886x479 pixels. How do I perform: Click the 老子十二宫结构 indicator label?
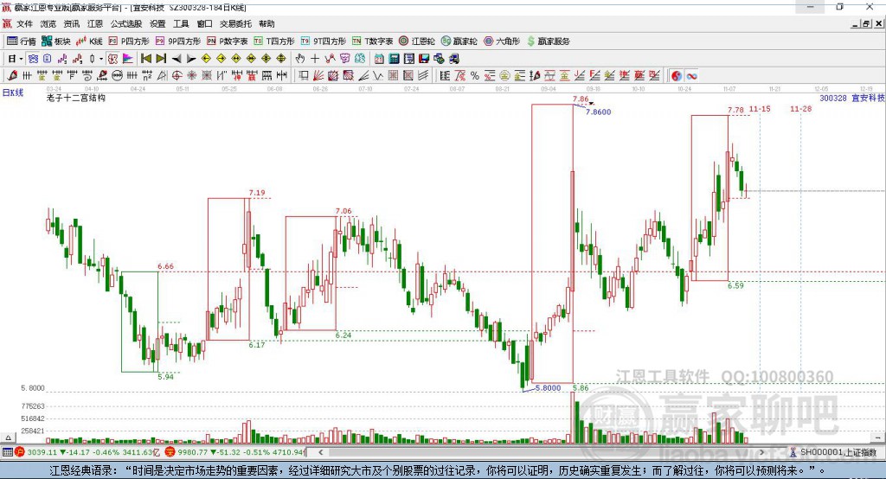pyautogui.click(x=76, y=98)
